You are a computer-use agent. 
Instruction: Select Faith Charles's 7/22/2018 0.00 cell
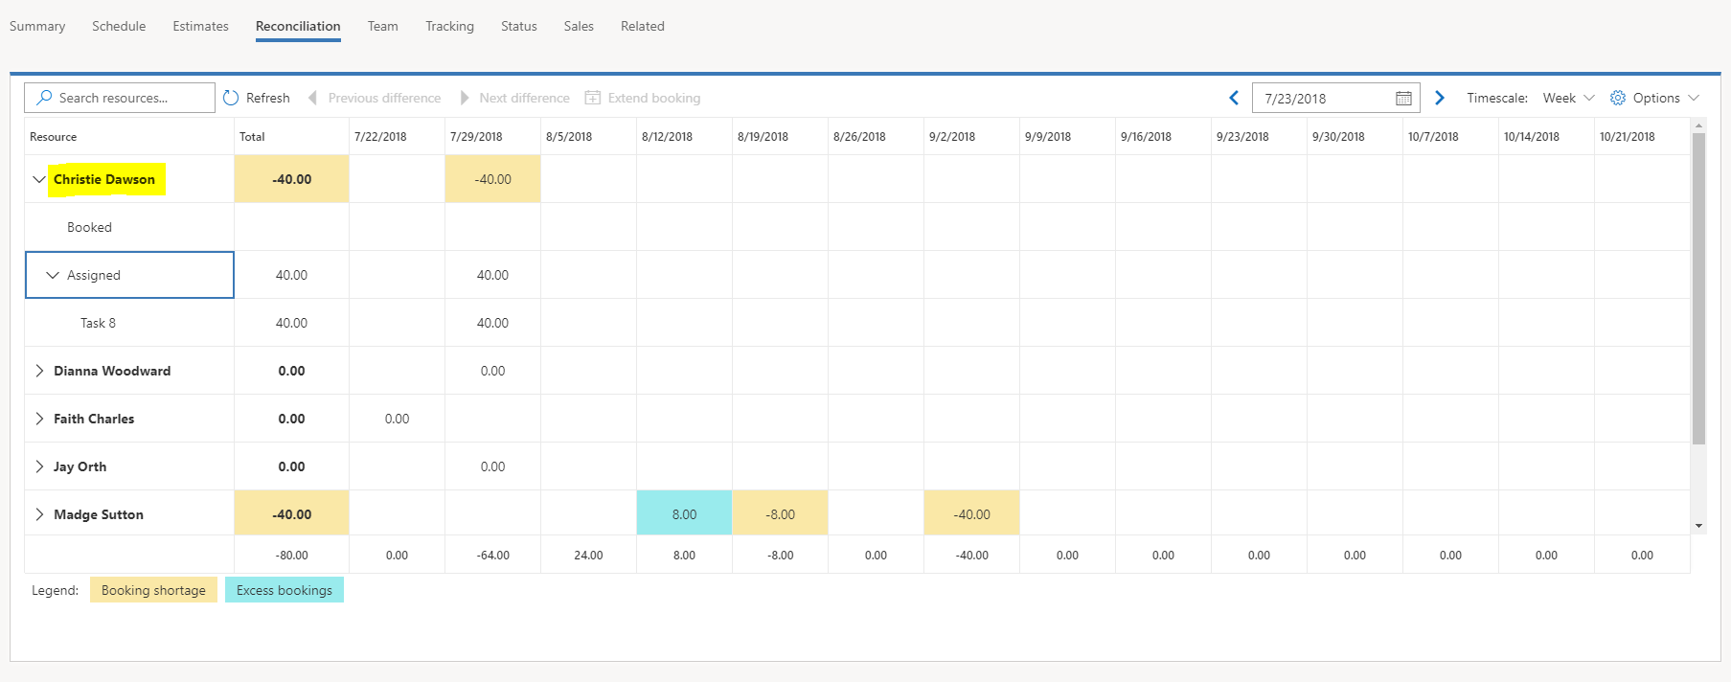tap(397, 419)
